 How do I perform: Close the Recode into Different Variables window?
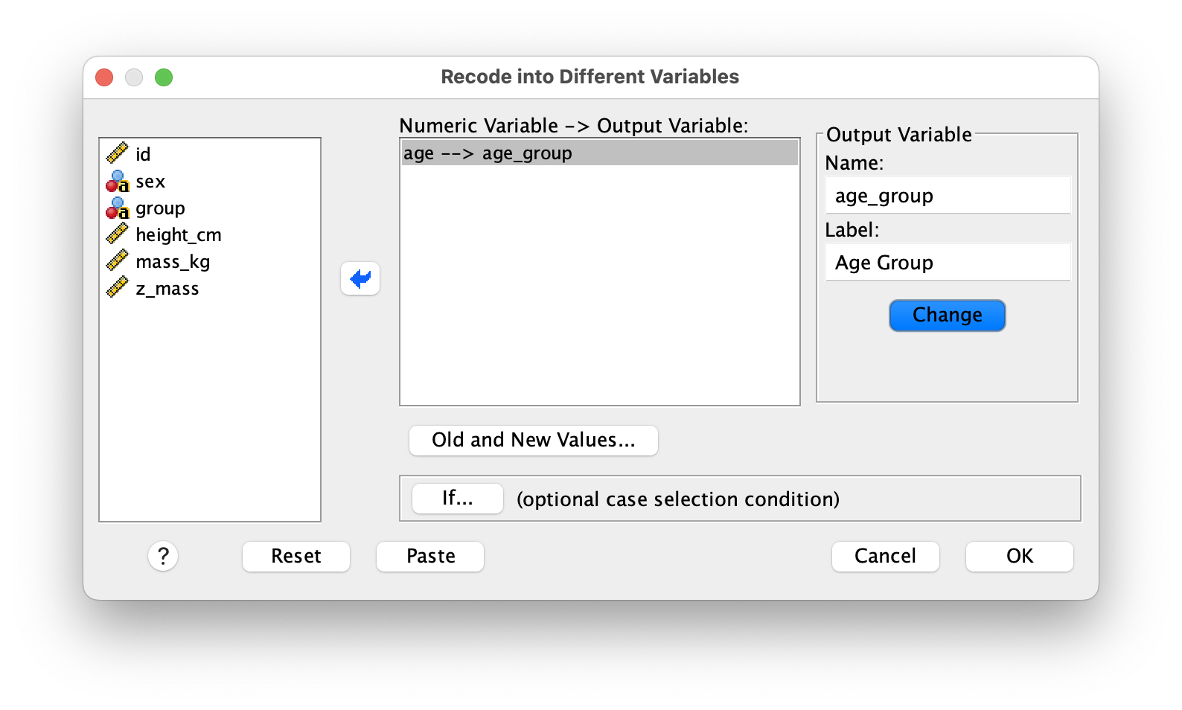pyautogui.click(x=104, y=77)
